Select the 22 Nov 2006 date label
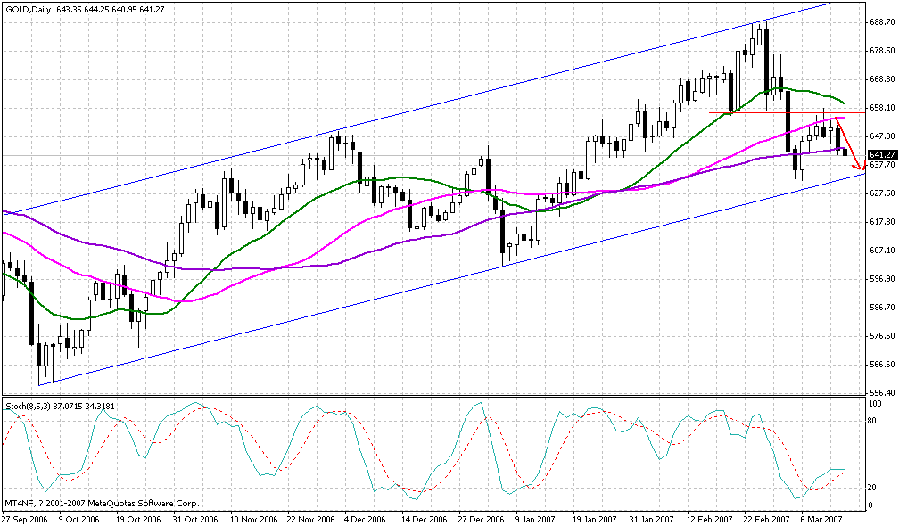Viewport: 899px width, 526px height. pyautogui.click(x=310, y=519)
